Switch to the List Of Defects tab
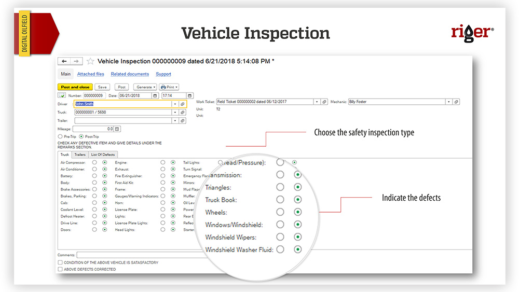519x292 pixels. click(x=103, y=155)
